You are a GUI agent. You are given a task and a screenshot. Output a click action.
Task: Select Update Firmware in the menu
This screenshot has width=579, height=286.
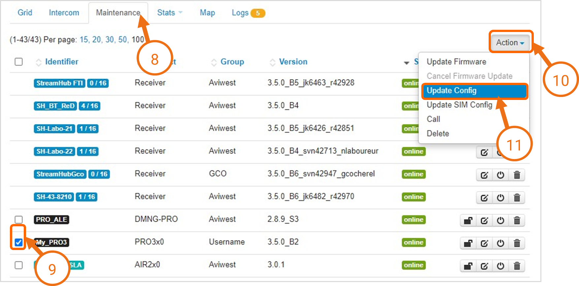pyautogui.click(x=456, y=62)
